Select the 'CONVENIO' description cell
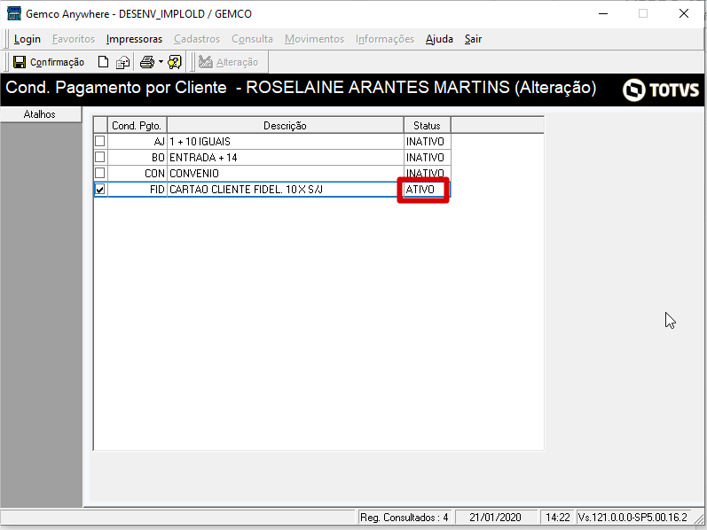This screenshot has width=707, height=530. click(285, 173)
